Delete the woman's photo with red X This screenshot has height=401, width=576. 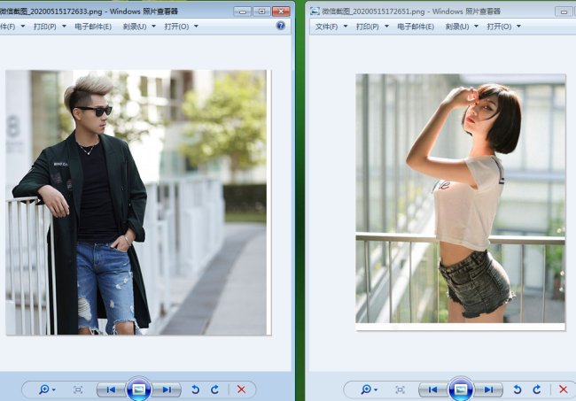pyautogui.click(x=563, y=389)
